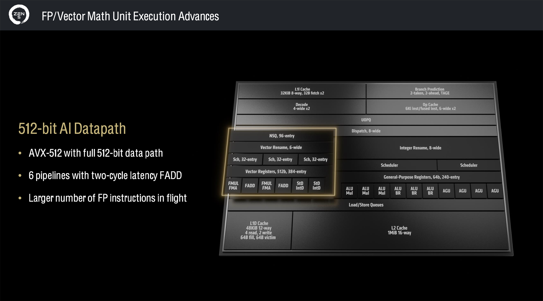This screenshot has height=301, width=543.
Task: Click the 512-bit AI Datapath heading
Action: (72, 128)
